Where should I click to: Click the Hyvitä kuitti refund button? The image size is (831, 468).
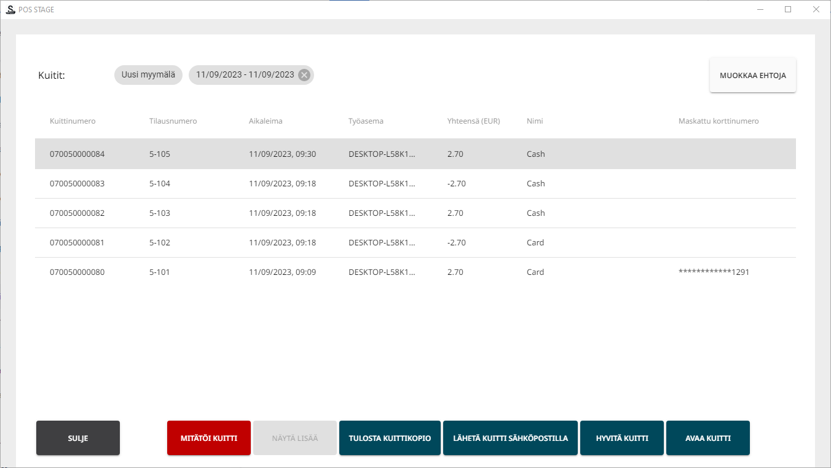[621, 438]
